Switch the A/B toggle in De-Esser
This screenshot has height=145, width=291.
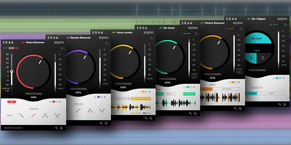(x=189, y=87)
